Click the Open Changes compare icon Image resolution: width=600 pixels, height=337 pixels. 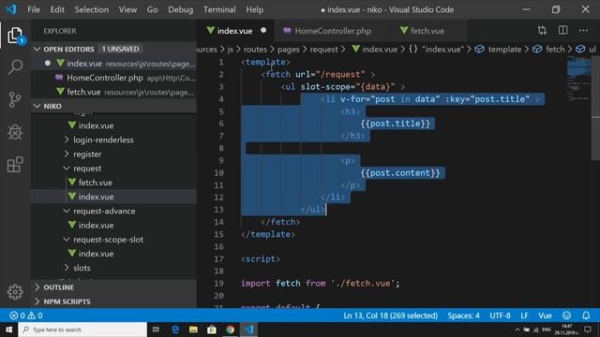point(542,31)
